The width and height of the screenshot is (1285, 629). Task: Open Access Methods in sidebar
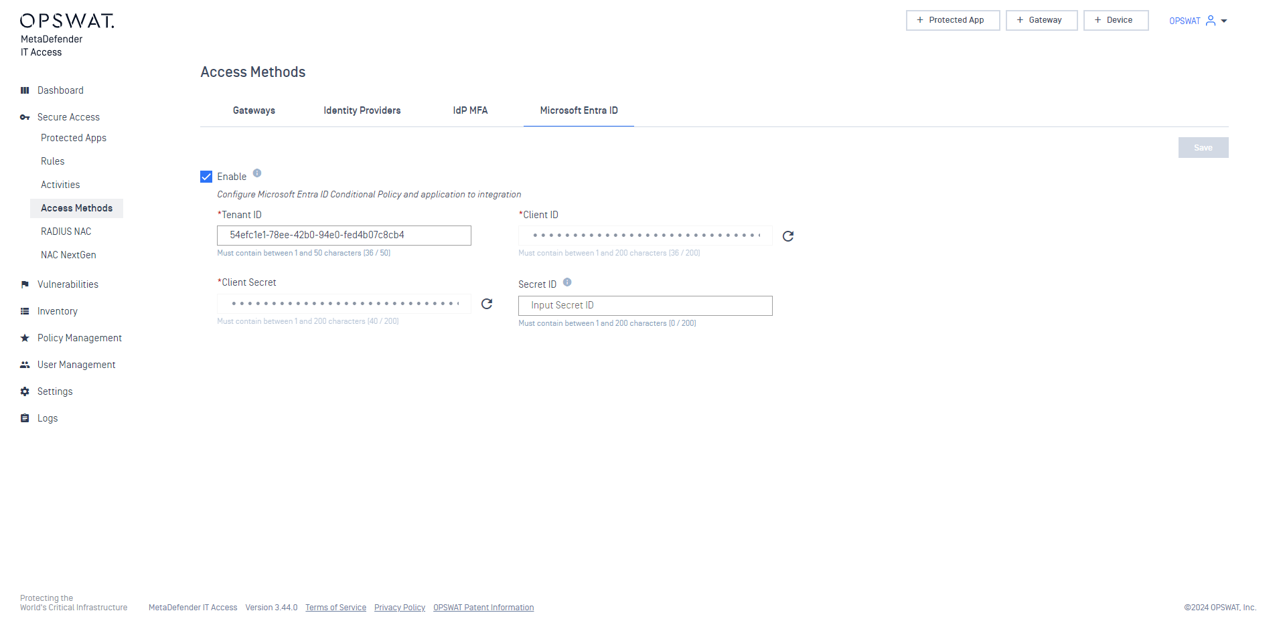tap(76, 208)
